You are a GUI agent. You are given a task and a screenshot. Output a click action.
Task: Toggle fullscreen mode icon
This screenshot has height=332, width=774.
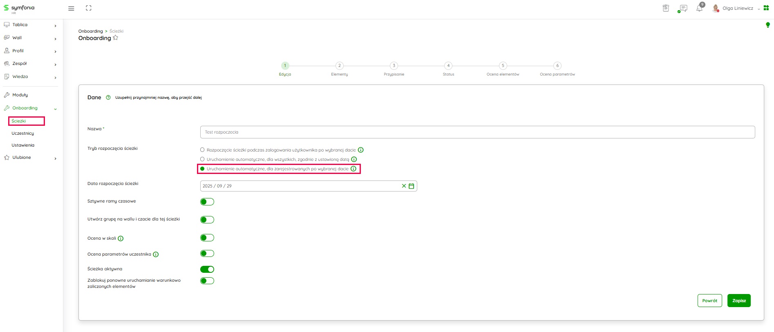click(x=89, y=8)
